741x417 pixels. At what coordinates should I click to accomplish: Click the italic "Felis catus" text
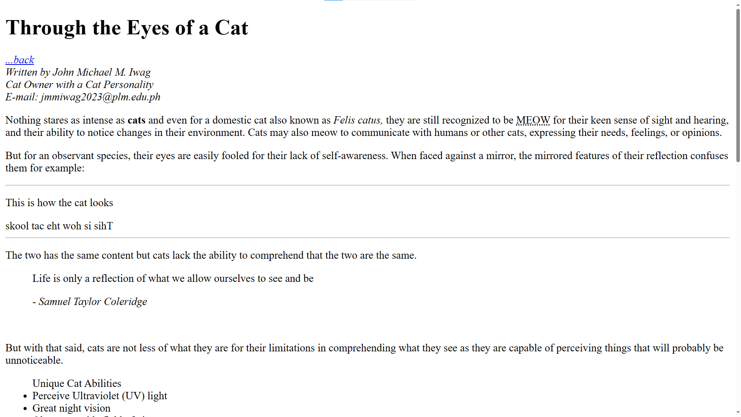click(358, 120)
